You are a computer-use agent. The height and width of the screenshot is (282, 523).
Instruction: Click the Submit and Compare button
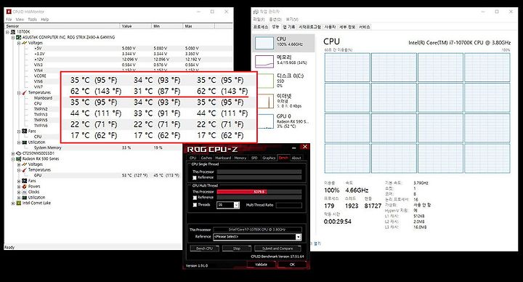coord(277,249)
